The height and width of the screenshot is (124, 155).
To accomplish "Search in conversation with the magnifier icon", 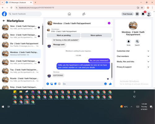I will click(x=137, y=42).
